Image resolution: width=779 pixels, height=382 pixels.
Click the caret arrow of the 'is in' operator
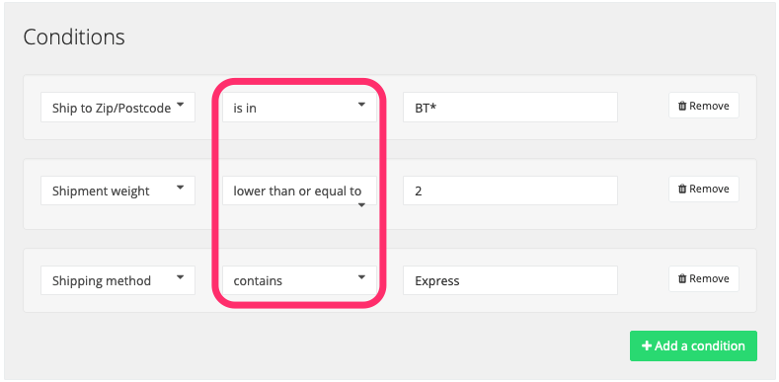click(361, 105)
